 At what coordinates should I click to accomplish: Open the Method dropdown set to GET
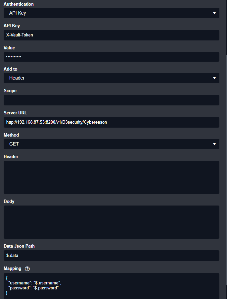[111, 144]
